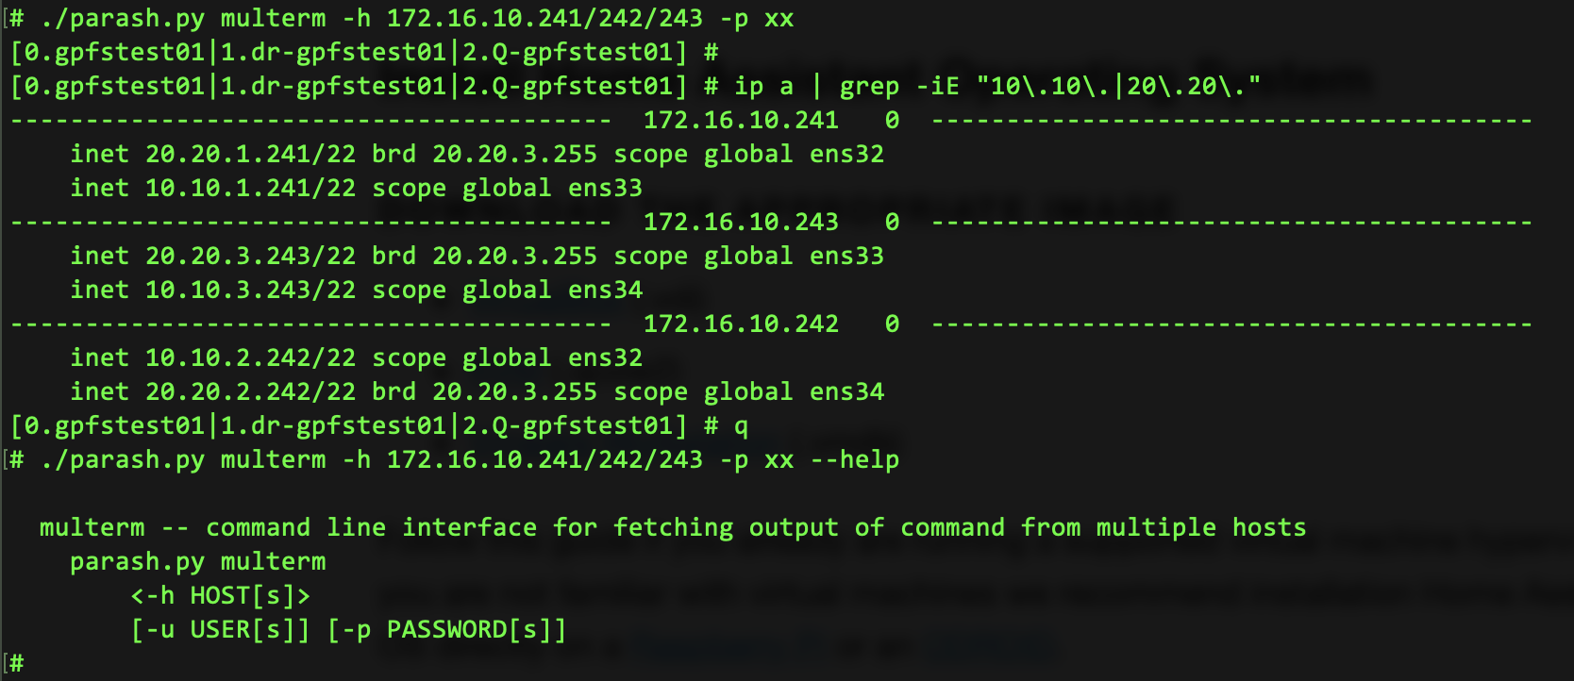Click the grep -iE pattern in the command
The width and height of the screenshot is (1574, 681).
pos(1118,87)
